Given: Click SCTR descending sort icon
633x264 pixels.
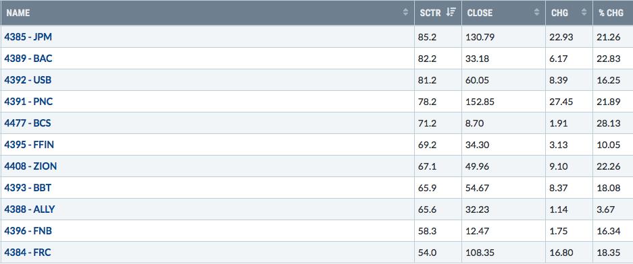Looking at the screenshot, I should point(451,13).
